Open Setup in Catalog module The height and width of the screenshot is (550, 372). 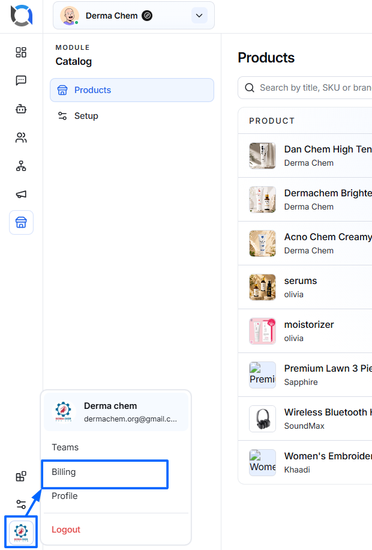[x=132, y=116]
